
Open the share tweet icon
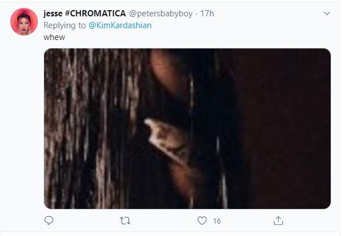tap(278, 221)
